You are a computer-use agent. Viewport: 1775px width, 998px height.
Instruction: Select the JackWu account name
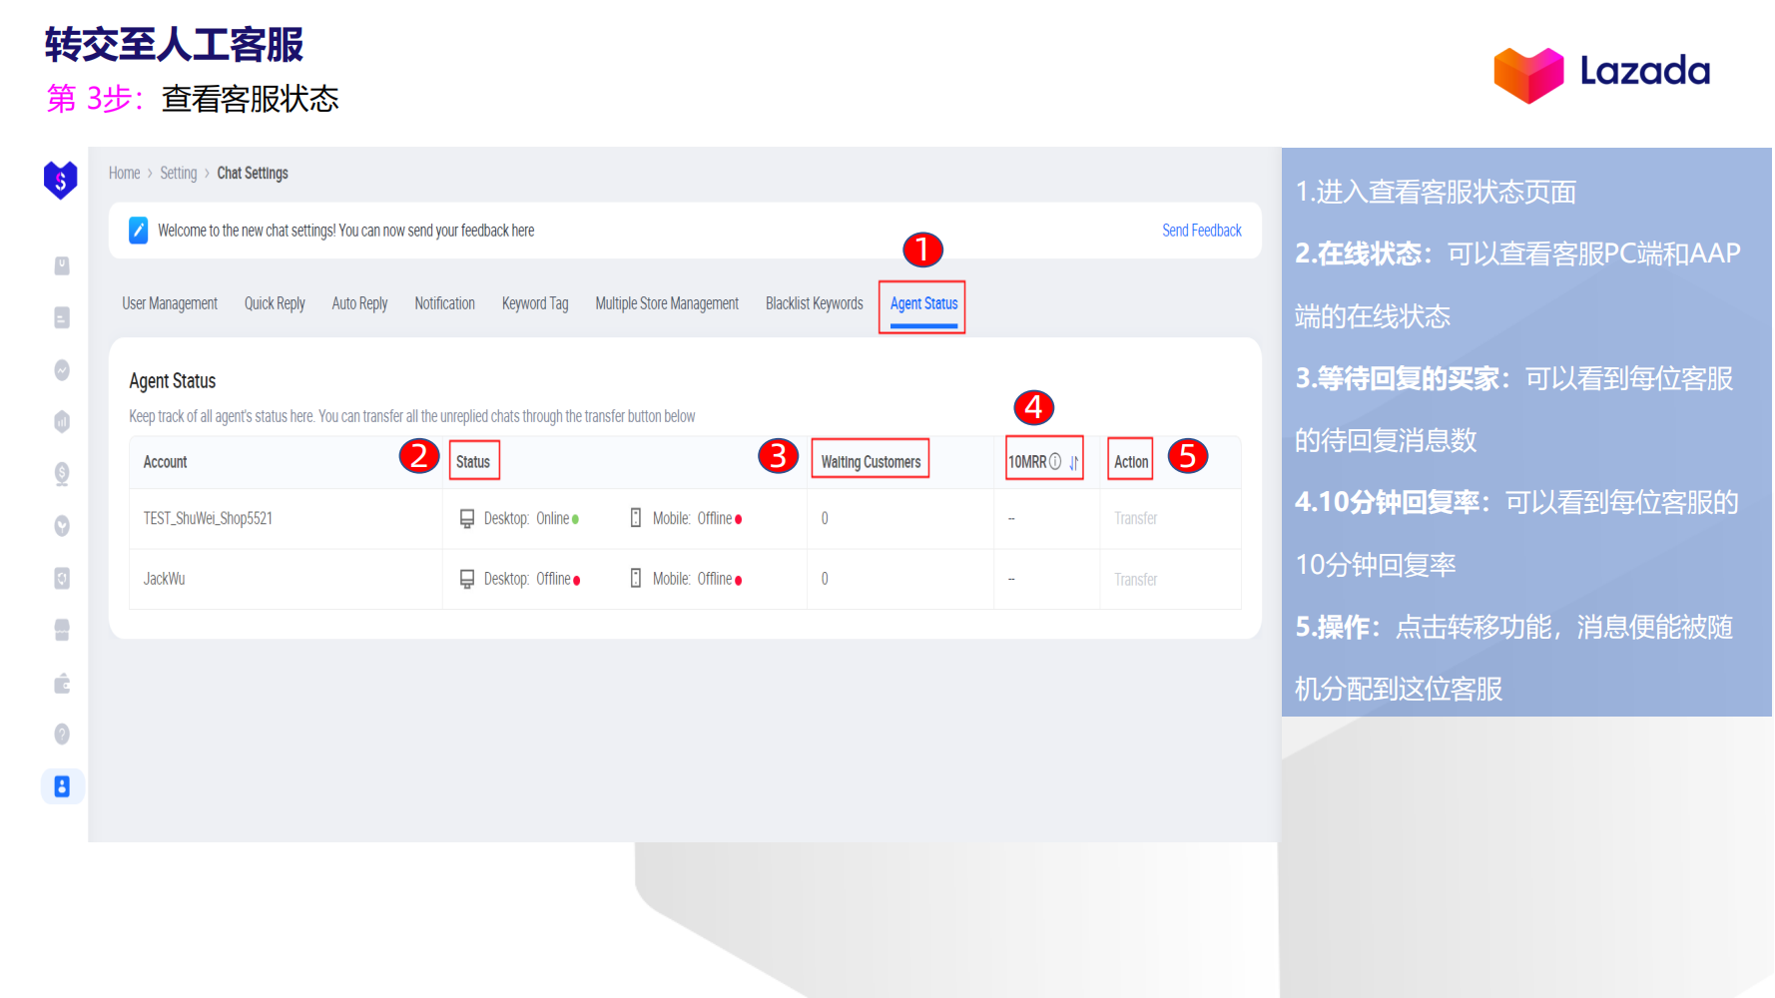point(165,579)
